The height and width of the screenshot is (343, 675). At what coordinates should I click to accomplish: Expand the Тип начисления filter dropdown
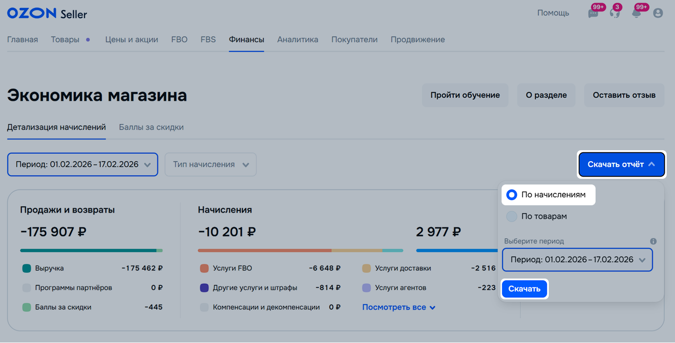[x=210, y=165]
